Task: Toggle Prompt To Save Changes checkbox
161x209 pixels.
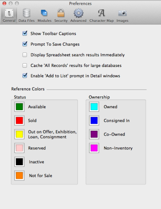Action: coord(25,44)
